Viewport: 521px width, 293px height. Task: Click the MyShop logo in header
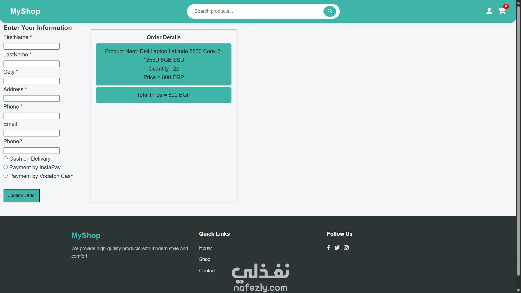25,11
